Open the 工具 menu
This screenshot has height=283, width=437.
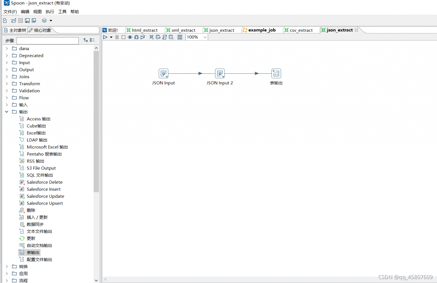62,12
